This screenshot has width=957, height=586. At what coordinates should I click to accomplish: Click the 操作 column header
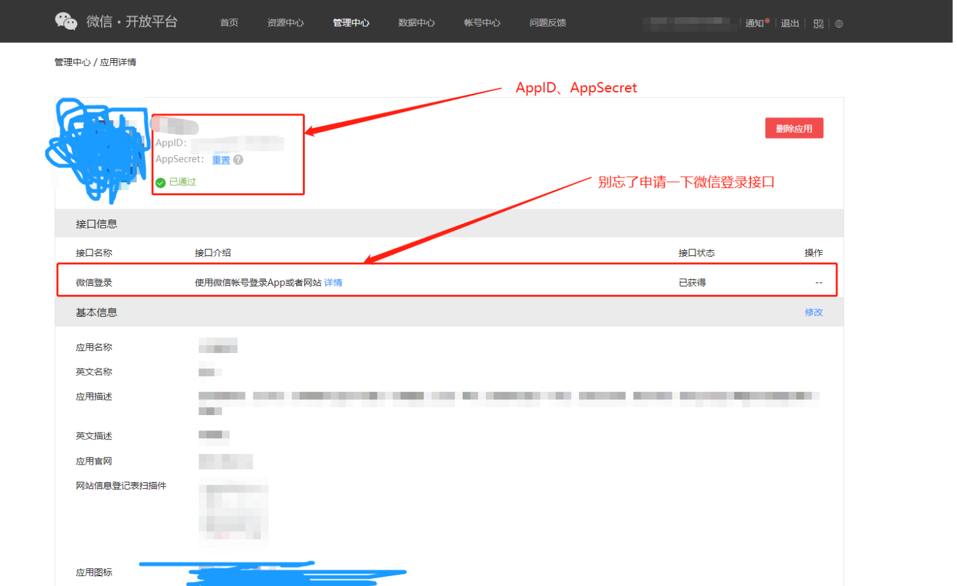tap(814, 253)
